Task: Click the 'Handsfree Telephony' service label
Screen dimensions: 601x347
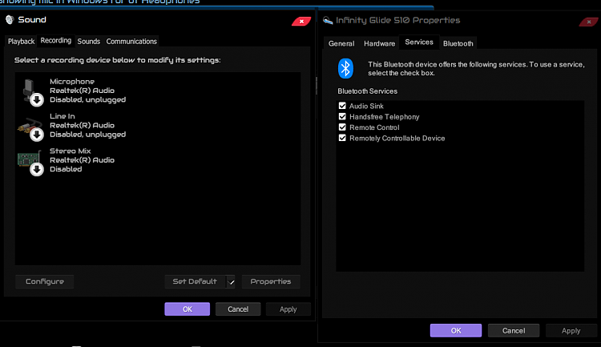Action: point(385,117)
